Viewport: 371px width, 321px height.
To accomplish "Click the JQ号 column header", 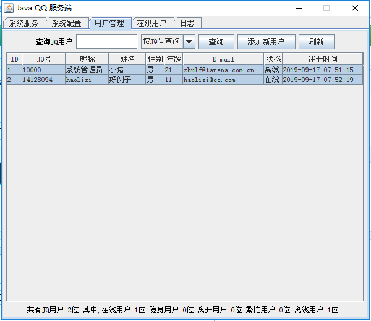I will coord(44,59).
